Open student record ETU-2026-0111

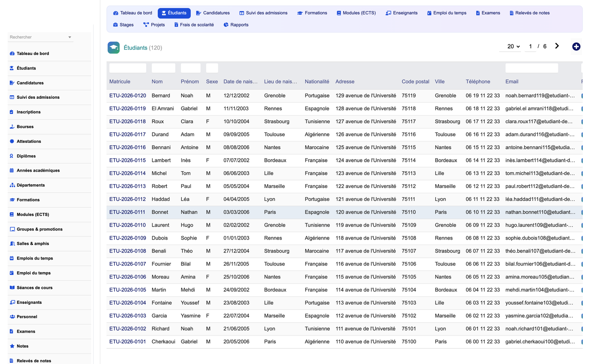(x=128, y=212)
